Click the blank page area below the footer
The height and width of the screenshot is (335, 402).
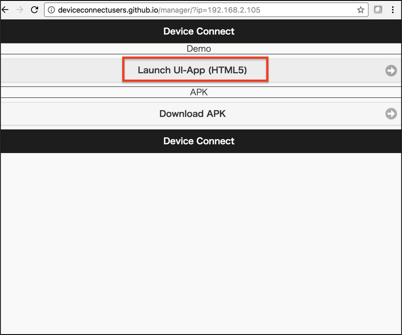(x=200, y=239)
